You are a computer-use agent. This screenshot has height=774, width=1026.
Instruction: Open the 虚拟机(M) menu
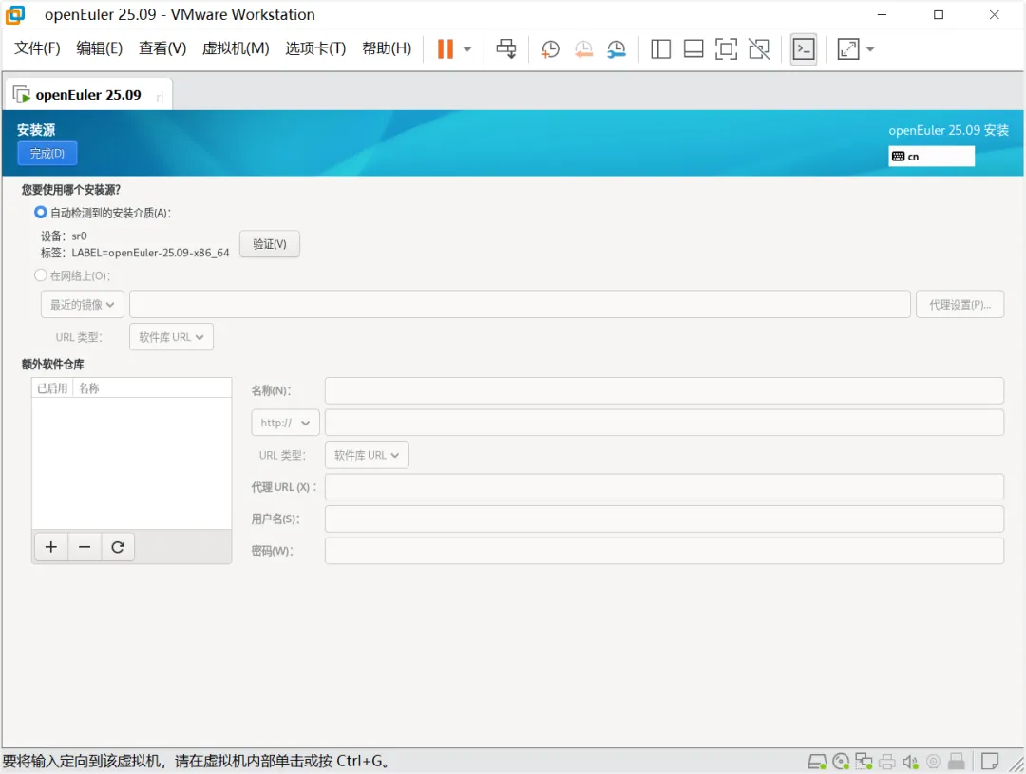click(236, 48)
